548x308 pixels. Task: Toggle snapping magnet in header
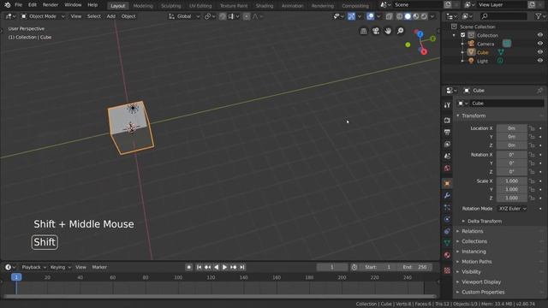(223, 16)
